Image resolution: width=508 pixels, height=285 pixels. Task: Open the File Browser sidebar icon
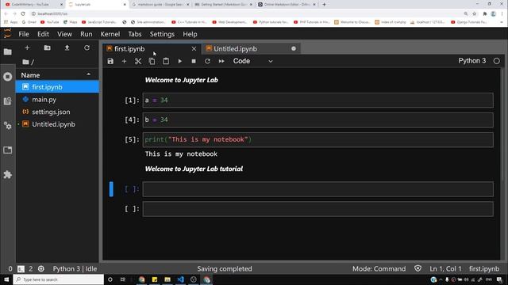pos(7,51)
